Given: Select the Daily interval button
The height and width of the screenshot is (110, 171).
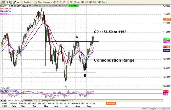Looking at the screenshot, I should (93, 2).
